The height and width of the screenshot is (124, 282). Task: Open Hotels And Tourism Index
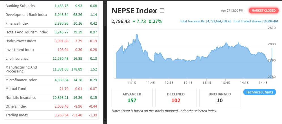27,32
